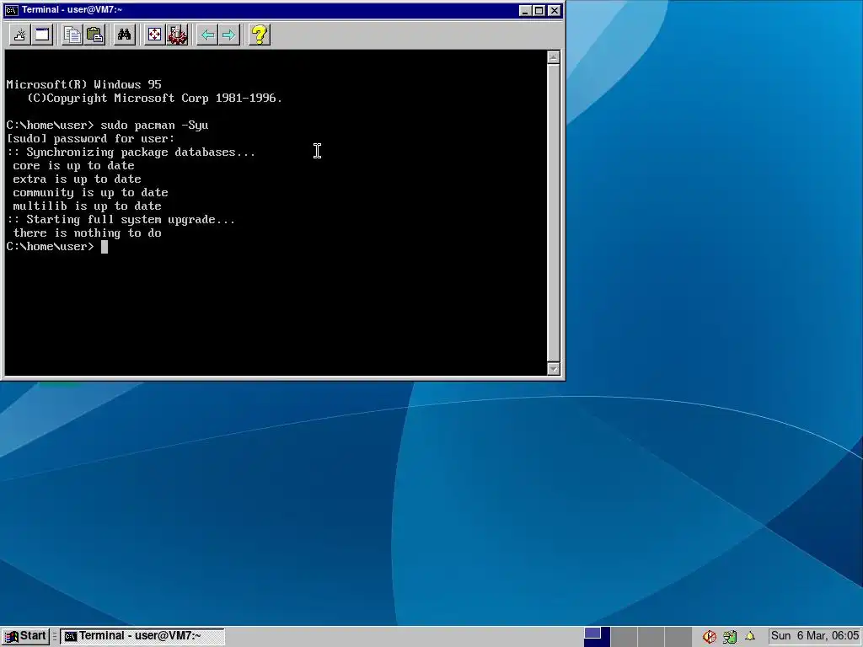Click the Paste clipboard toolbar icon
Image resolution: width=863 pixels, height=647 pixels.
94,35
